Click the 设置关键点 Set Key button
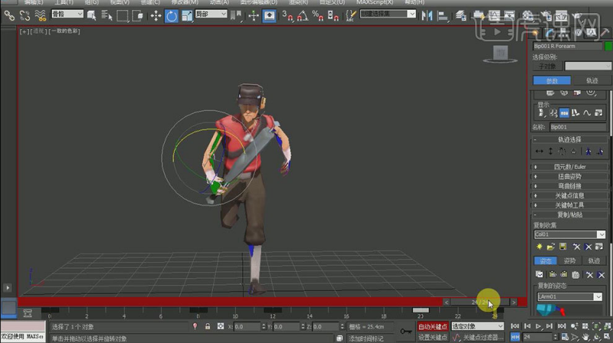Viewport: 613px width, 343px height. tap(432, 337)
